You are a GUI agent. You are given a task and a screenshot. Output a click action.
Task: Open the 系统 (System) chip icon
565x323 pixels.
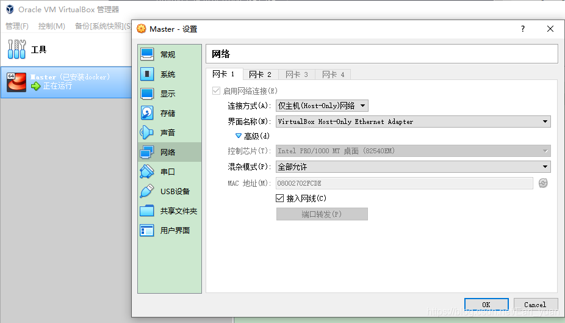(x=147, y=74)
